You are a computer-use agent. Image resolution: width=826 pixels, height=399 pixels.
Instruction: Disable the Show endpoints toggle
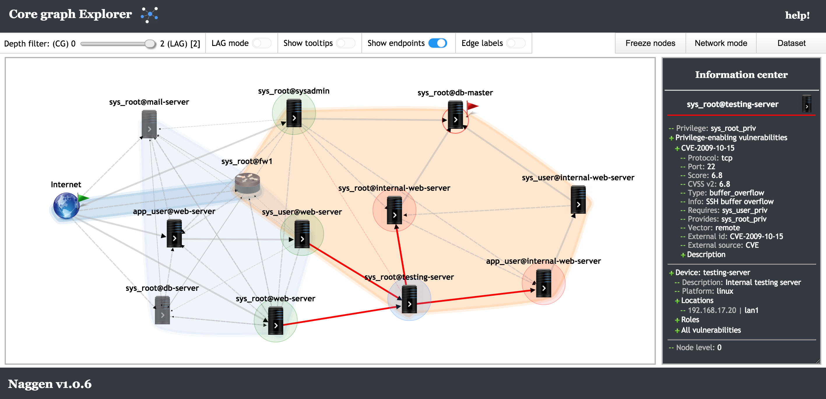pos(438,43)
